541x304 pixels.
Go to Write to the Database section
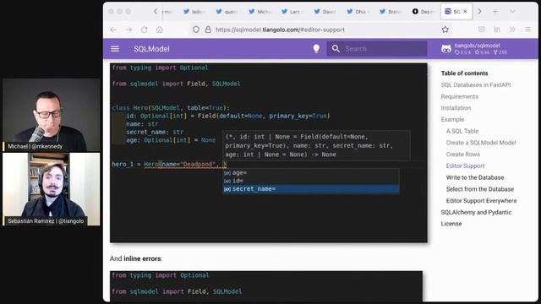click(475, 177)
